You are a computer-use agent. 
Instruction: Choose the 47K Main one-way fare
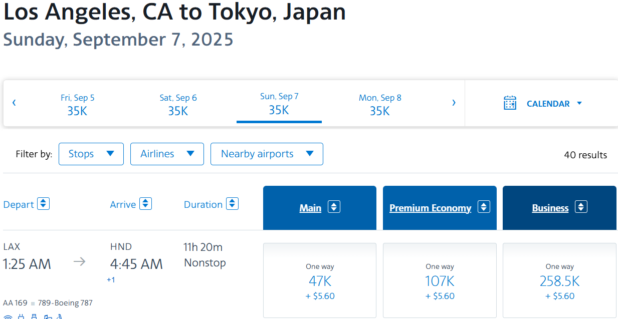coord(320,281)
